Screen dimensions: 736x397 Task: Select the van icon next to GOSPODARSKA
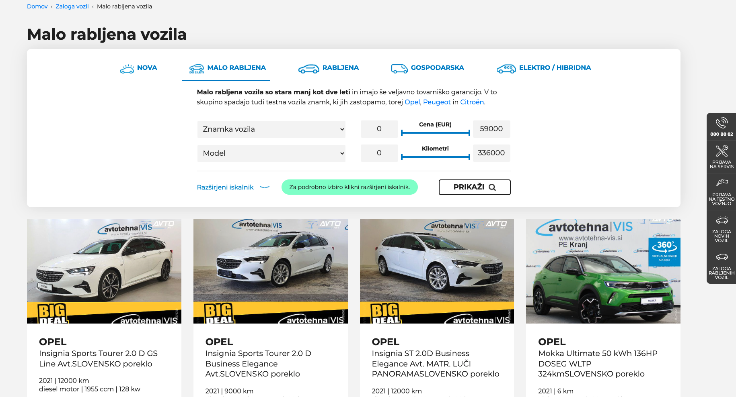399,68
